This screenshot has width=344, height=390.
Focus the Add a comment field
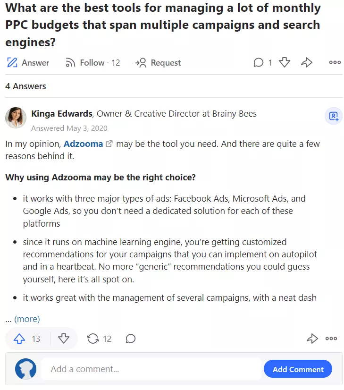pyautogui.click(x=151, y=369)
